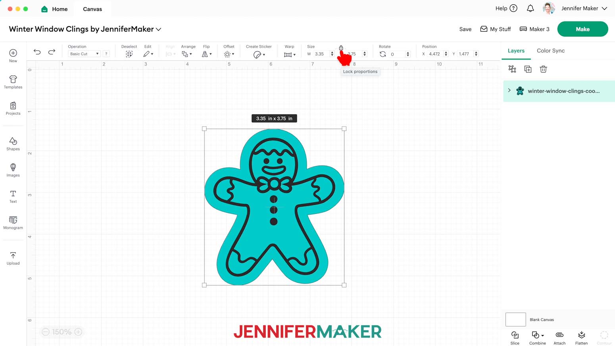Click the Attach option
The image size is (615, 346).
point(559,338)
